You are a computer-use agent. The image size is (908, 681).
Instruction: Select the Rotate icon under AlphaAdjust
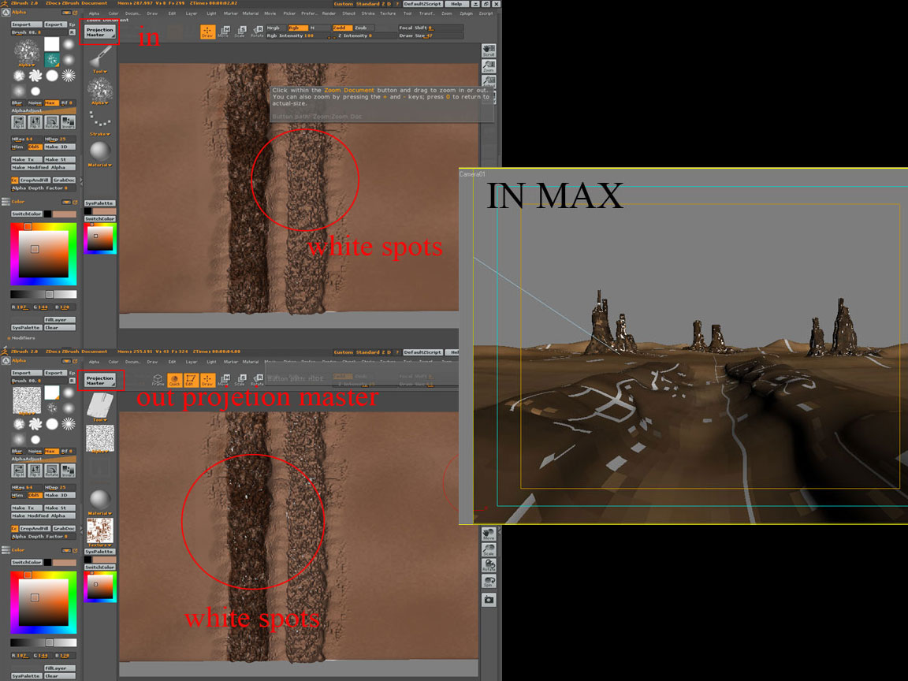(x=51, y=121)
